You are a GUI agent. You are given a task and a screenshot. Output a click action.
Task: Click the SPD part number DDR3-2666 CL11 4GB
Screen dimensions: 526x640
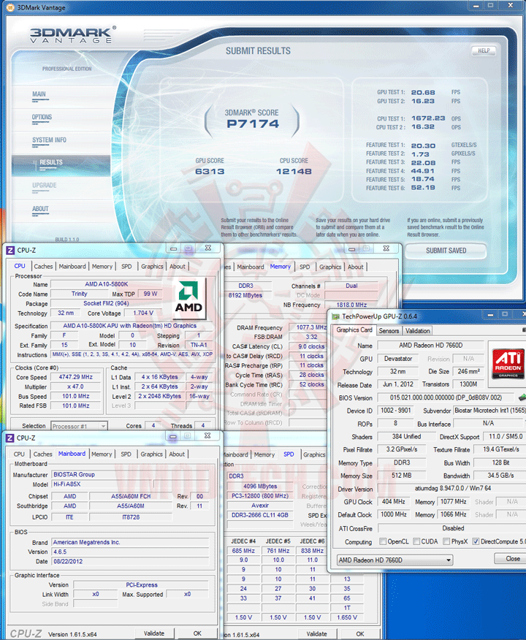click(x=260, y=515)
